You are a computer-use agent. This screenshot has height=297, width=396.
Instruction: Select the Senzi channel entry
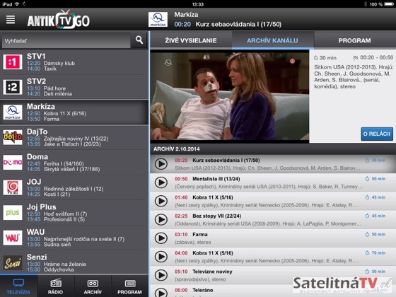pos(74,262)
